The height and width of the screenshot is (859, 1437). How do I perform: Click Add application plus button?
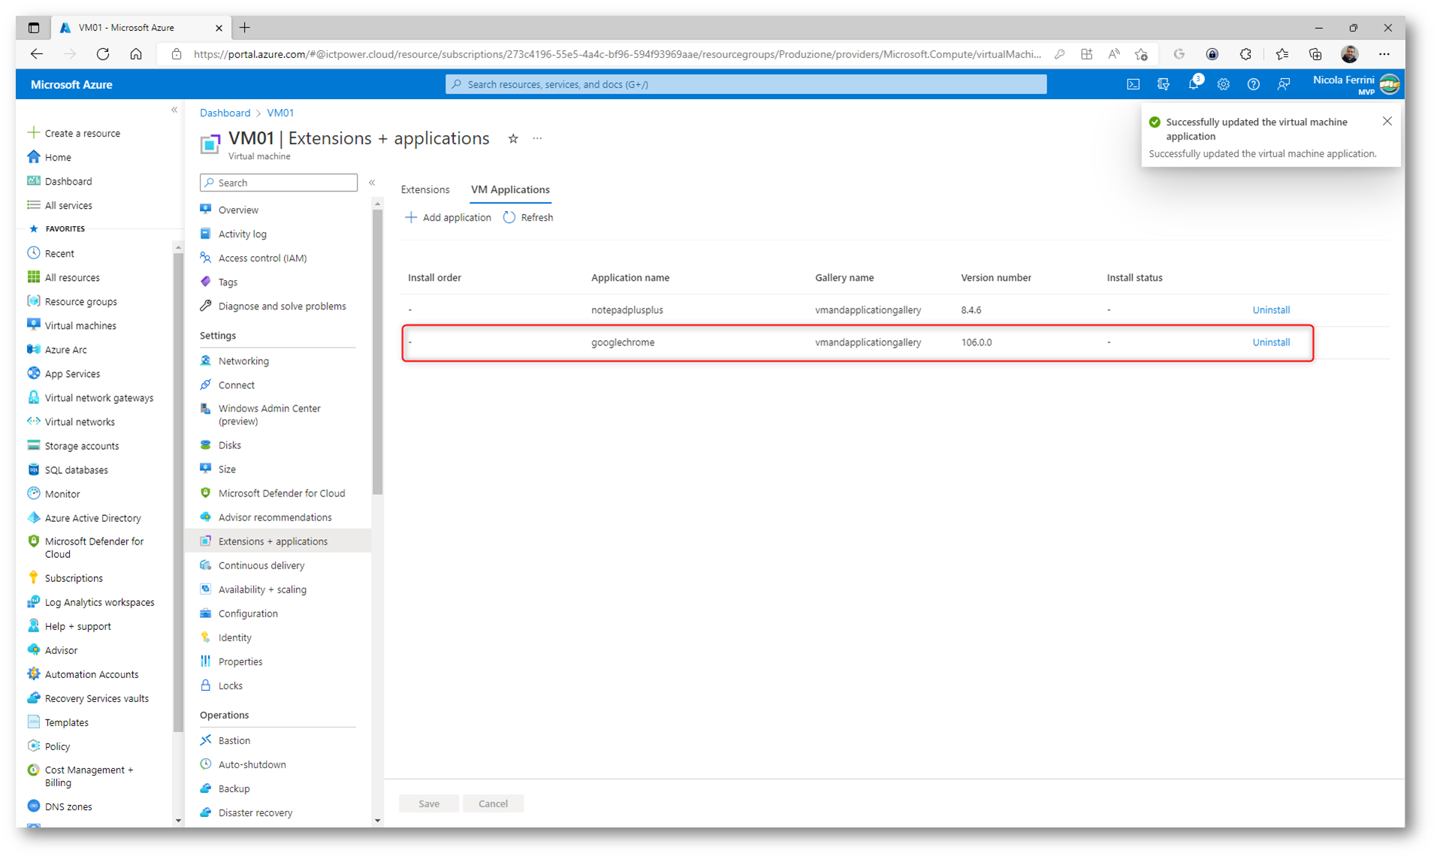[448, 218]
